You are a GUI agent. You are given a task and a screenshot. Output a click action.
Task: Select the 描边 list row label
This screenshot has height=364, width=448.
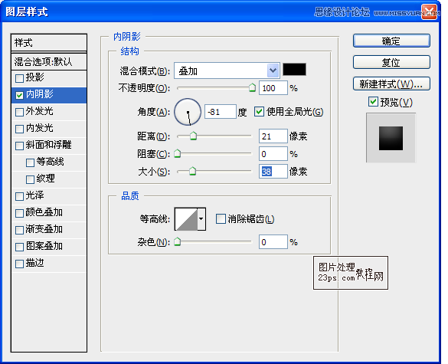[x=35, y=263]
